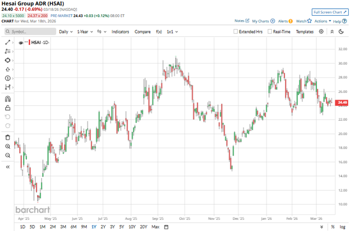Open the Indicators menu
This screenshot has height=231, width=350.
[x=120, y=32]
